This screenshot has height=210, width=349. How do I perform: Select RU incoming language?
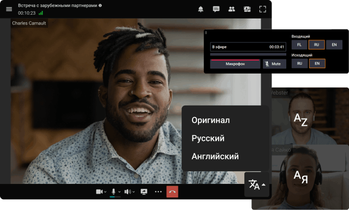(x=316, y=45)
